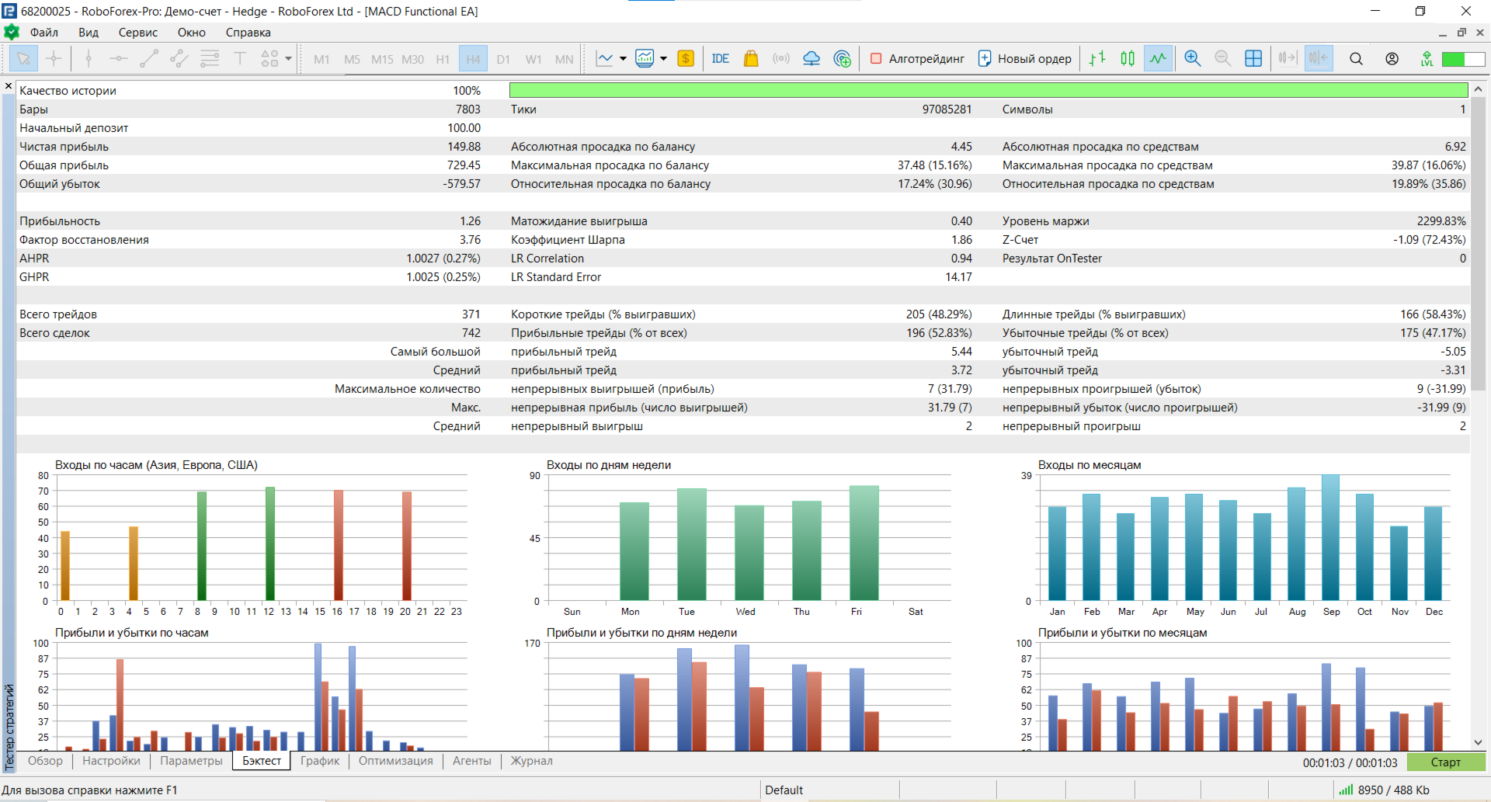Select the crosshair tool

point(54,59)
